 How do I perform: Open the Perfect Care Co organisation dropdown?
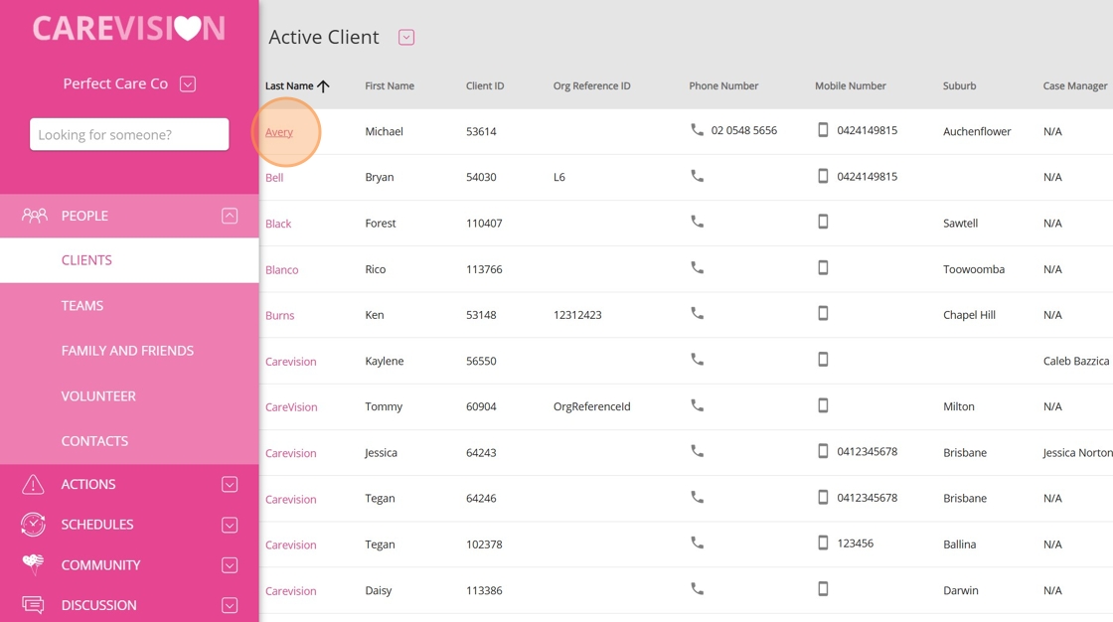coord(188,84)
